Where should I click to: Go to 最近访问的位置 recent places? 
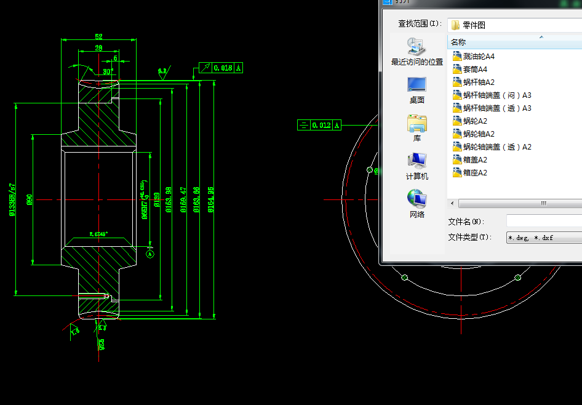(x=417, y=52)
